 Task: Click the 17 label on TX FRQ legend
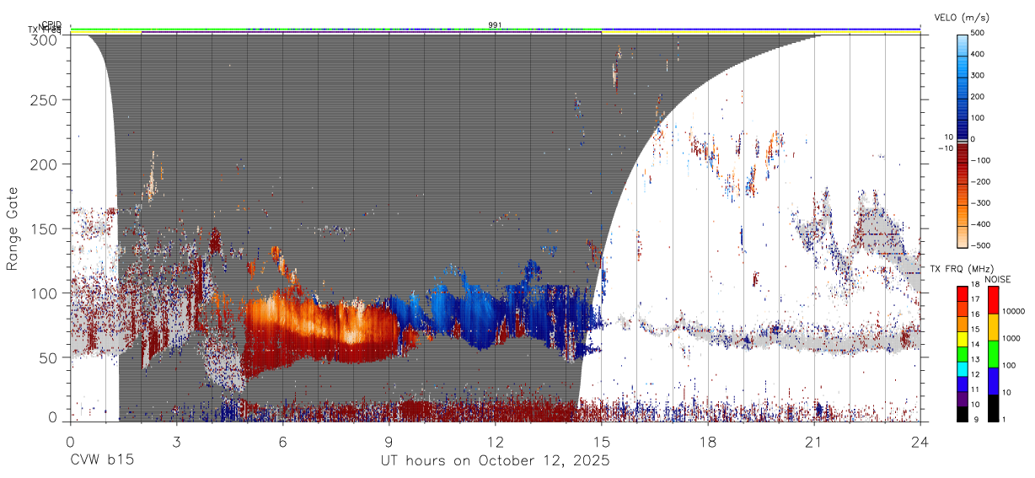point(976,300)
